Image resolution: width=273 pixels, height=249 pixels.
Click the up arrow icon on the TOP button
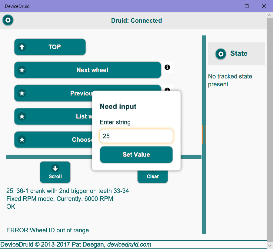coord(22,47)
